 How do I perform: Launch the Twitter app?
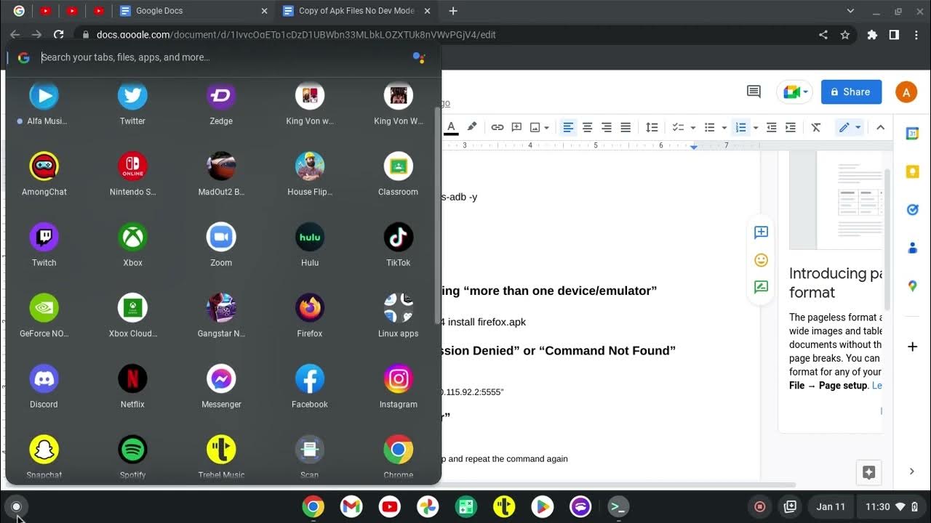point(132,96)
